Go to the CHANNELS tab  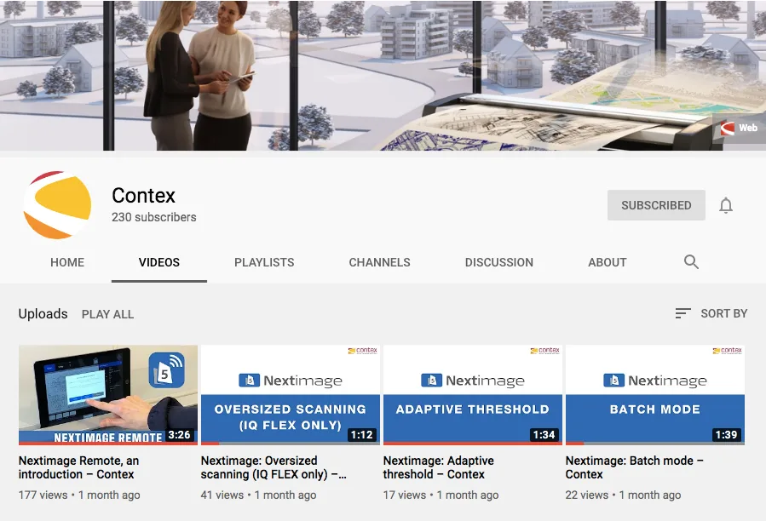(x=379, y=262)
